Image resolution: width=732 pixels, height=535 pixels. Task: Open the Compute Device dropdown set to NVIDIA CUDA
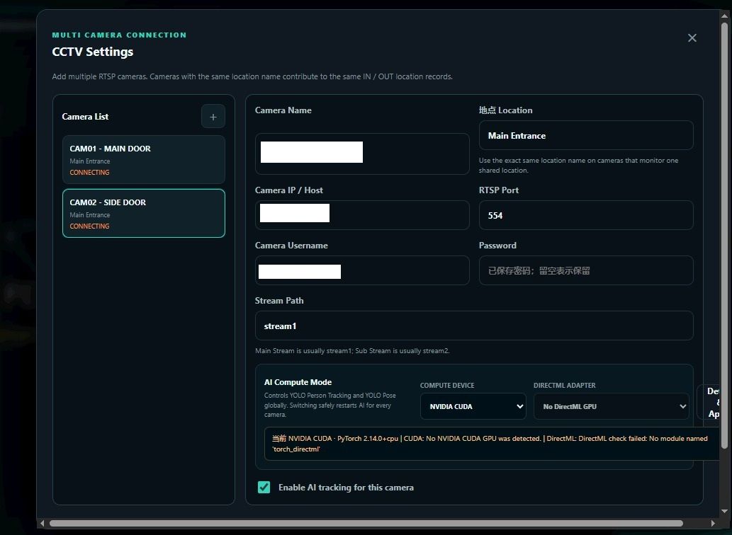click(x=473, y=406)
